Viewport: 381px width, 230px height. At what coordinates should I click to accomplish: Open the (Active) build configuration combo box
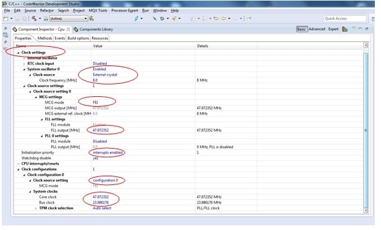pyautogui.click(x=69, y=18)
